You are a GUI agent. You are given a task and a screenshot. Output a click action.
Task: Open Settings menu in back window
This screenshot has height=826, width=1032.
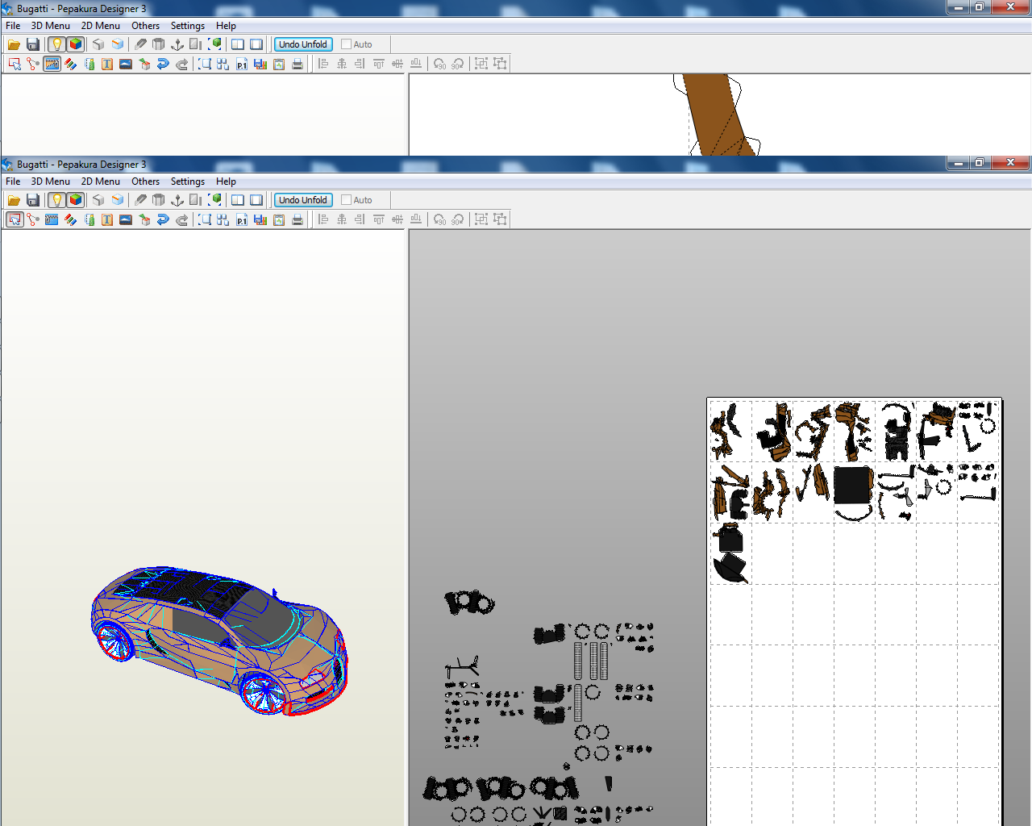[x=188, y=26]
